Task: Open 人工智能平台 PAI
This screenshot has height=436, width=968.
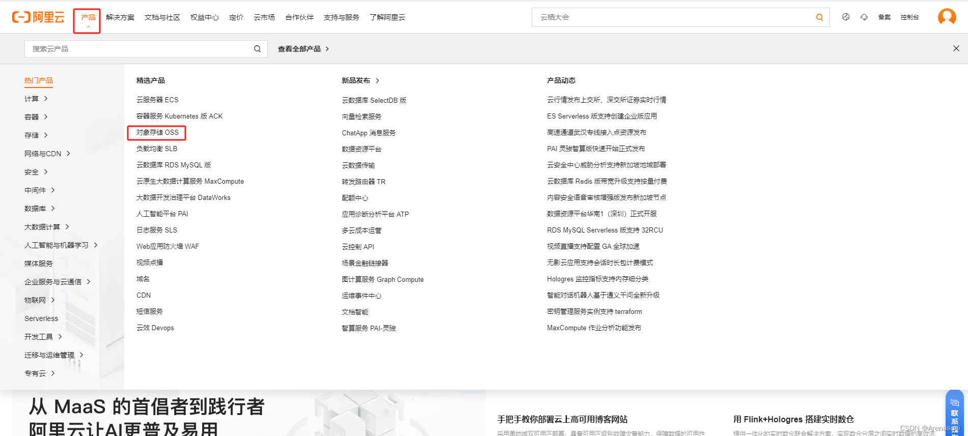Action: click(x=162, y=214)
